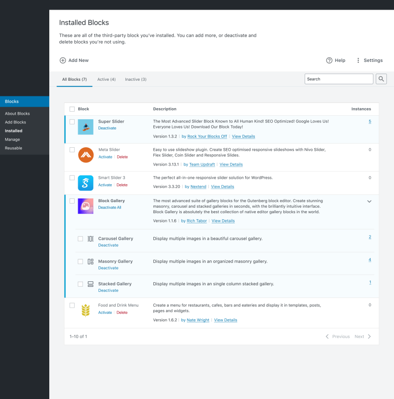This screenshot has height=399, width=394.
Task: Switch to the Inactive (3) tab
Action: 136,79
